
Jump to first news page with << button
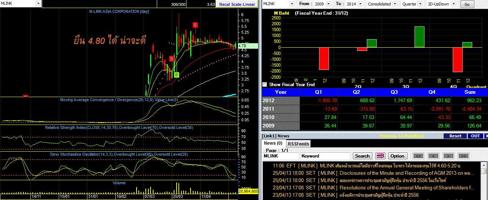(x=418, y=156)
